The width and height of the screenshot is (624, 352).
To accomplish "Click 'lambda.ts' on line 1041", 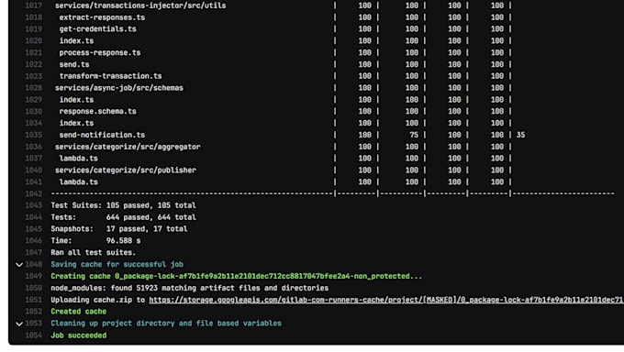I will (78, 182).
